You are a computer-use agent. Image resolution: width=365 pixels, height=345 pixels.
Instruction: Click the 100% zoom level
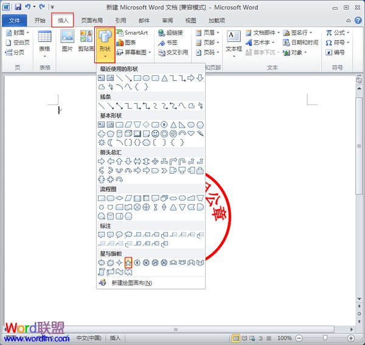click(285, 338)
